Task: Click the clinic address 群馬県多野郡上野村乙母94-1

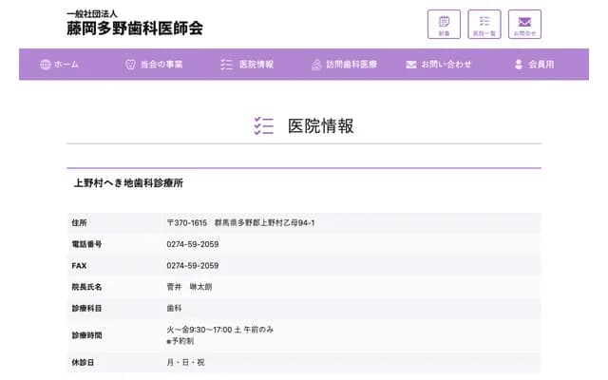Action: (264, 222)
